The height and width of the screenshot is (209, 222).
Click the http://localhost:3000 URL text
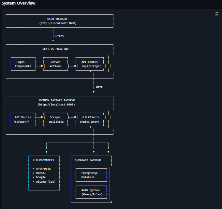pos(58,23)
